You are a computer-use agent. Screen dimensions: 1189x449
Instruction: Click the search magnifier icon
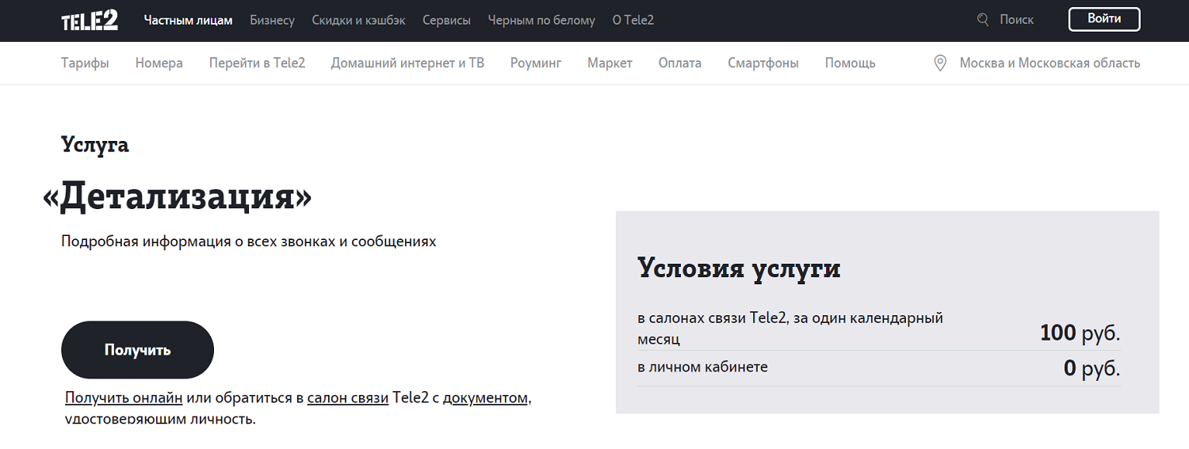point(983,20)
